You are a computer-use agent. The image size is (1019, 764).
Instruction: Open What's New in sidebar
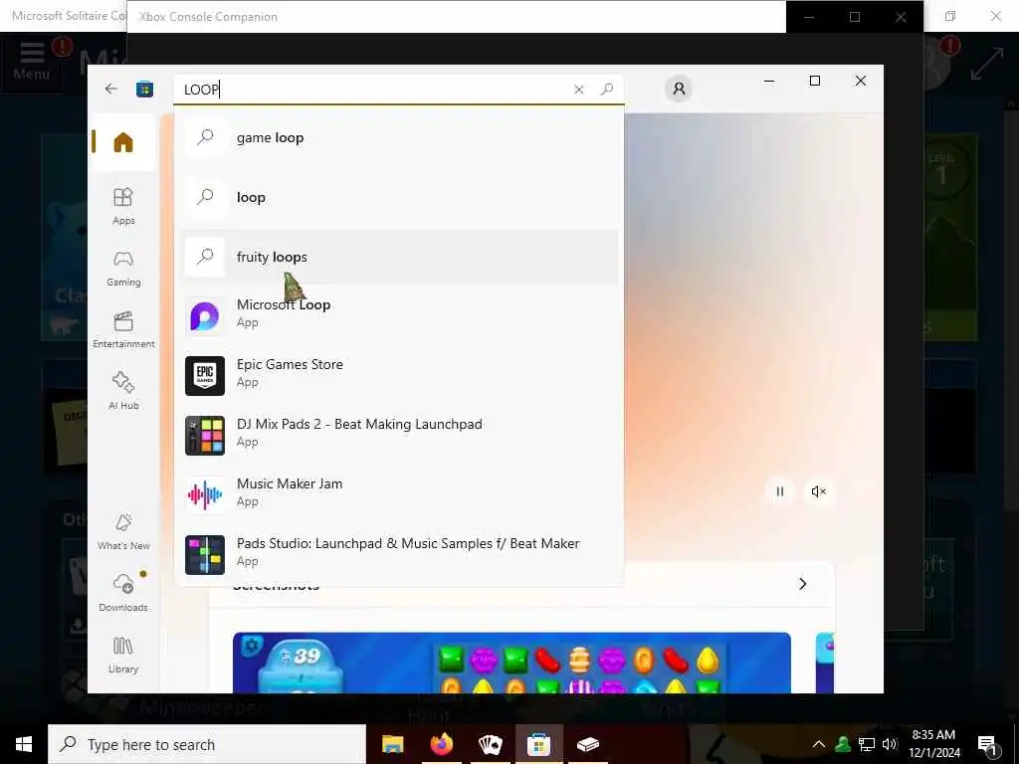122,531
